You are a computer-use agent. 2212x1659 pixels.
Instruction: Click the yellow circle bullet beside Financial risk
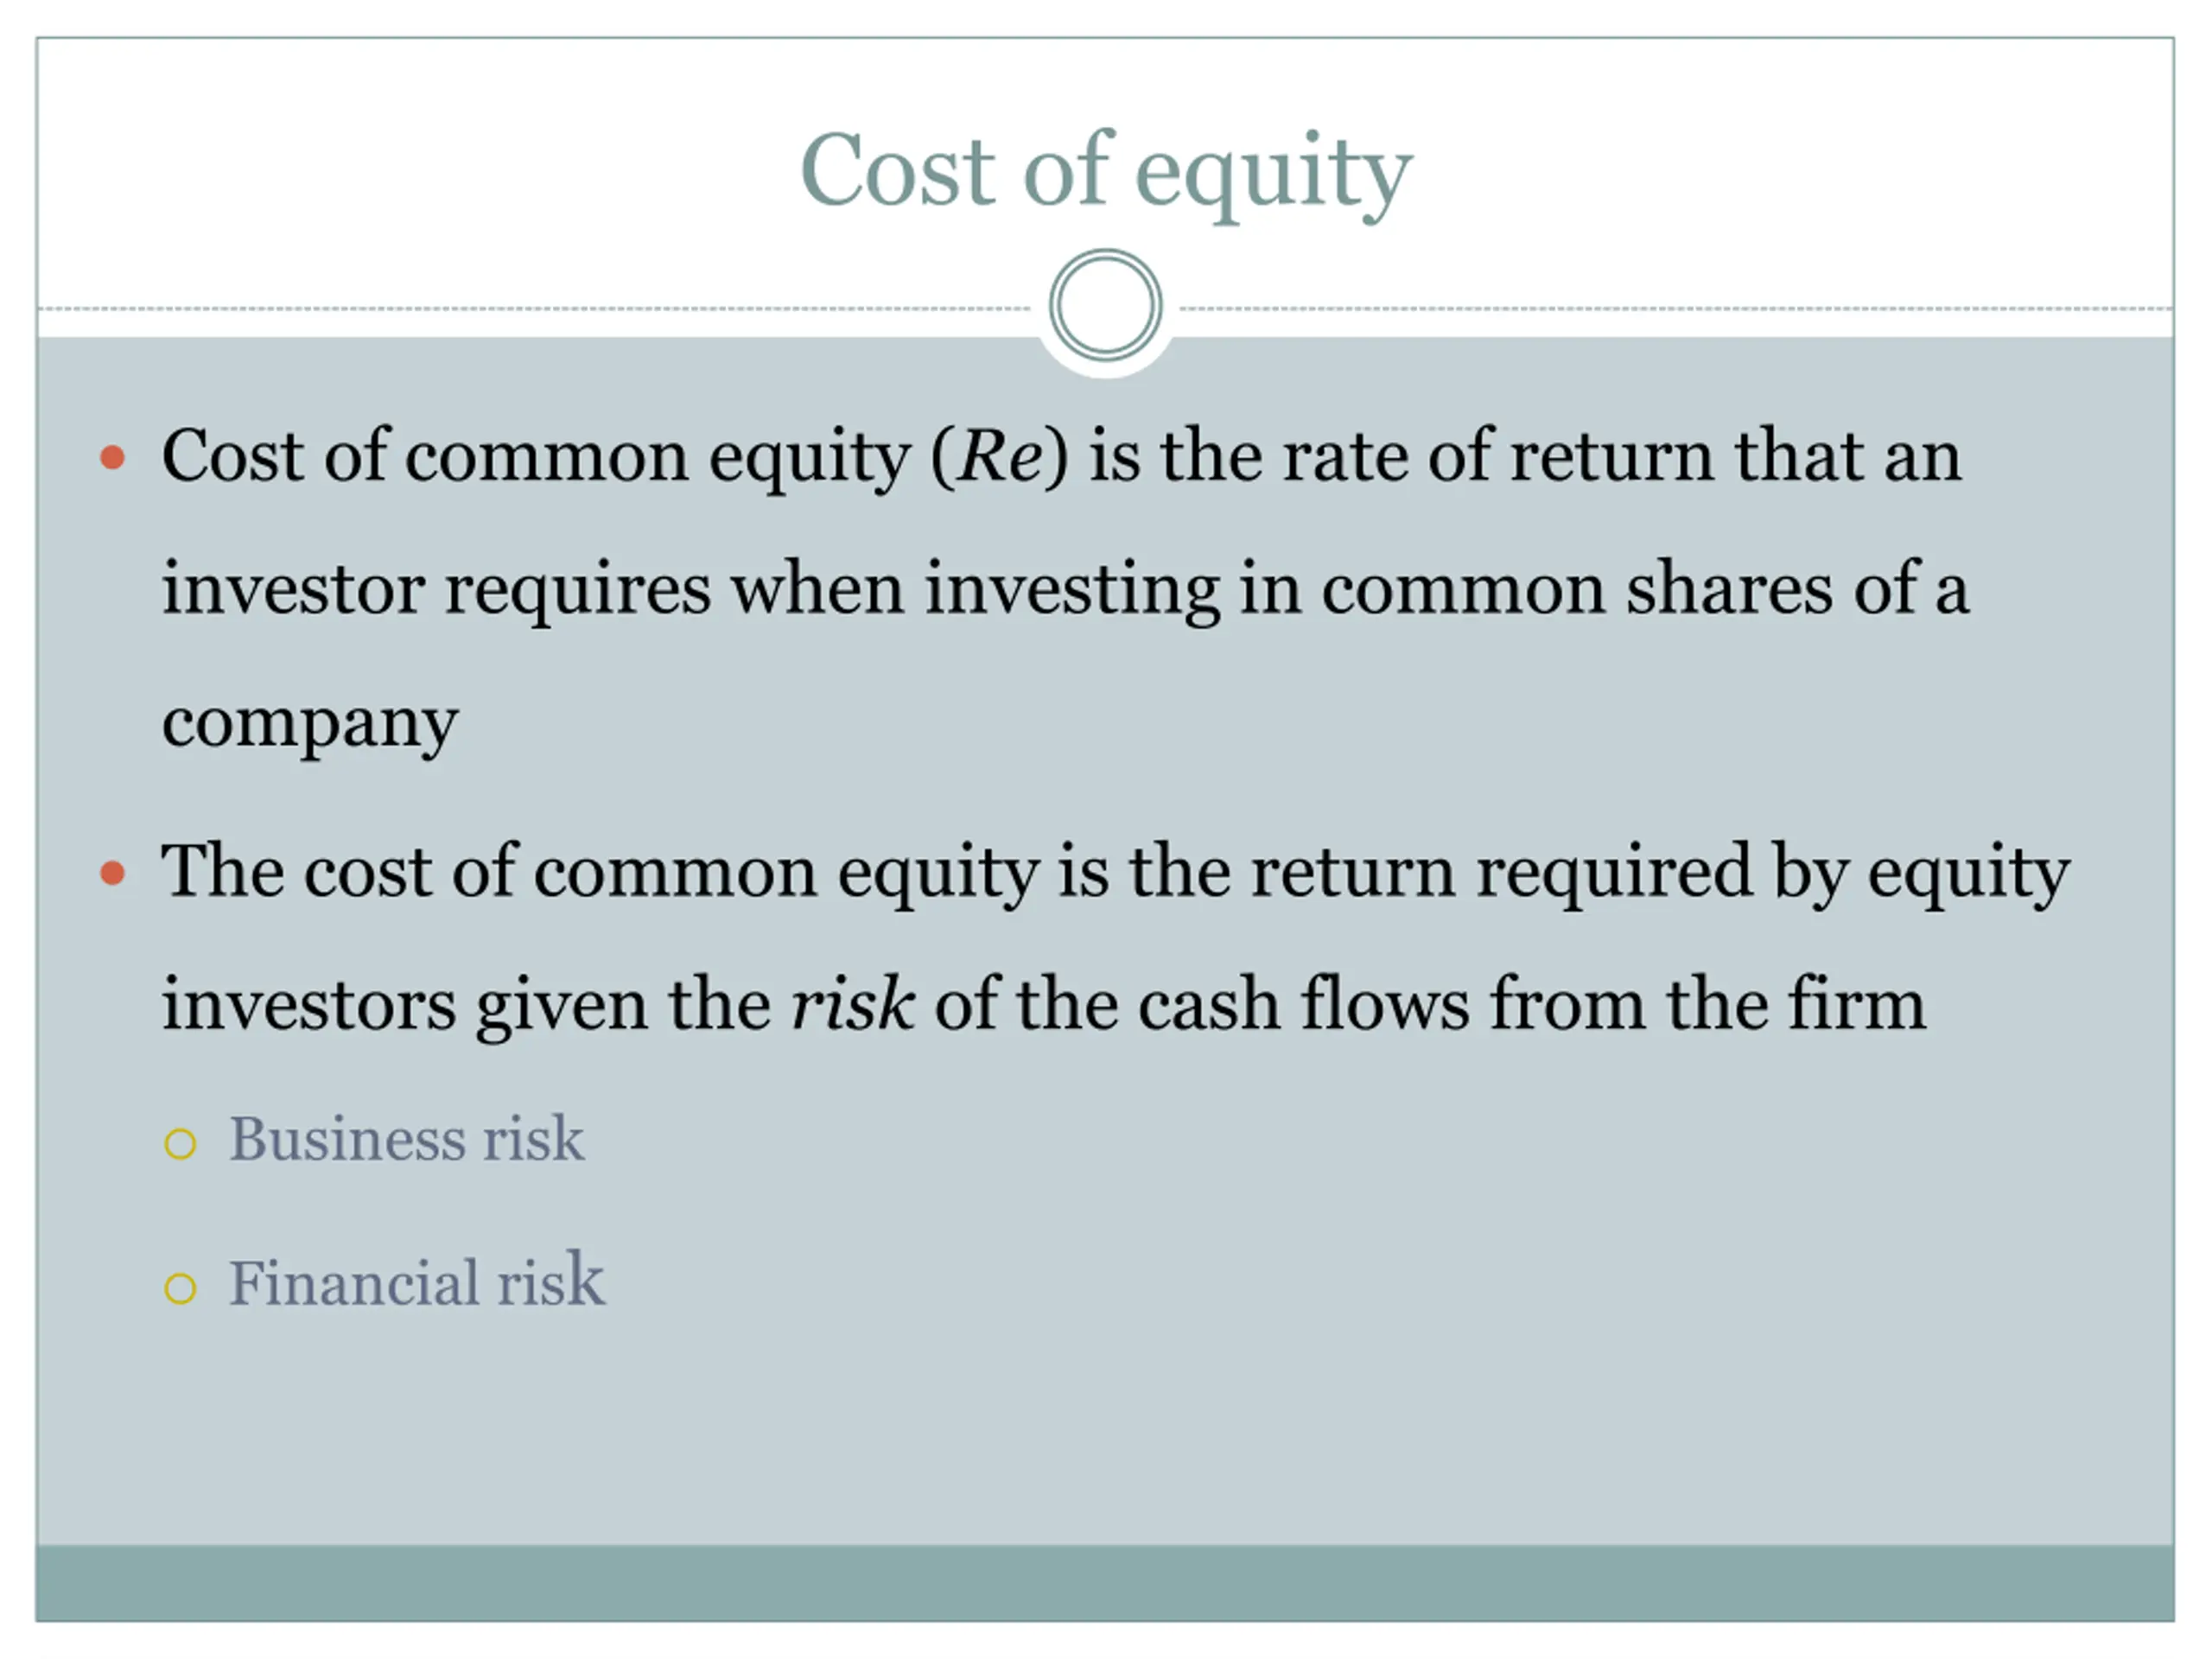pyautogui.click(x=180, y=1288)
